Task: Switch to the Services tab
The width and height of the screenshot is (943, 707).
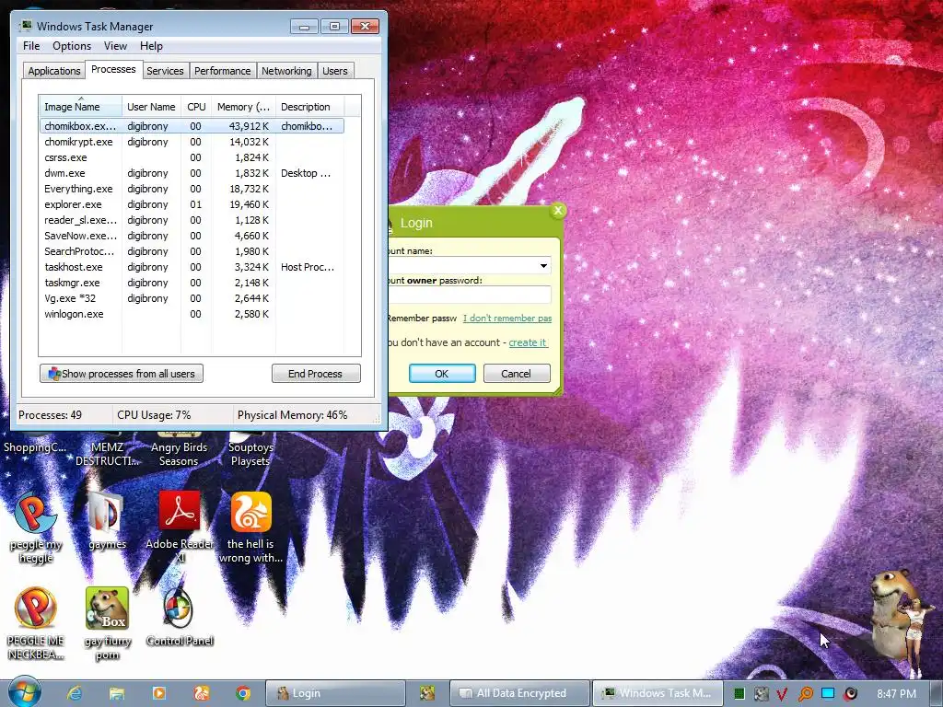Action: 165,71
